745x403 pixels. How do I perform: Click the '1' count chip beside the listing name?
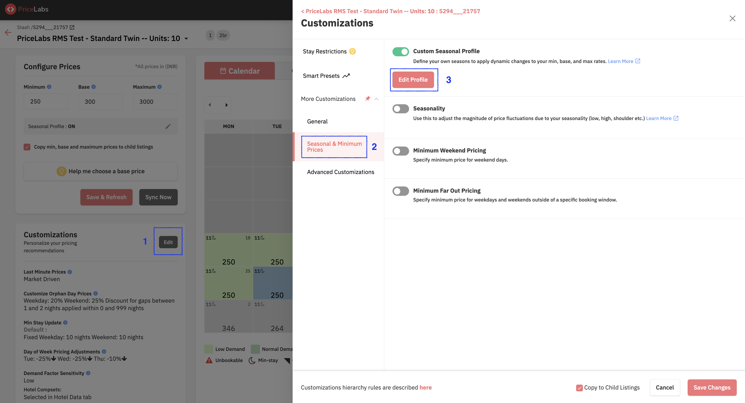click(x=210, y=35)
